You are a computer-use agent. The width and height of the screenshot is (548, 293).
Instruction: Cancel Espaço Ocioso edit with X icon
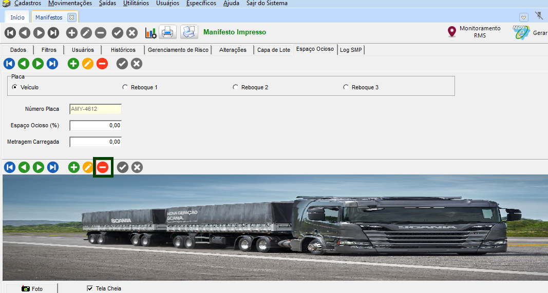coord(136,64)
